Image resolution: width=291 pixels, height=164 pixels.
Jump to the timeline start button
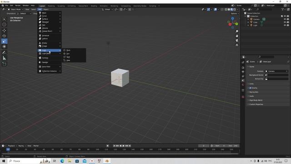(x=114, y=146)
